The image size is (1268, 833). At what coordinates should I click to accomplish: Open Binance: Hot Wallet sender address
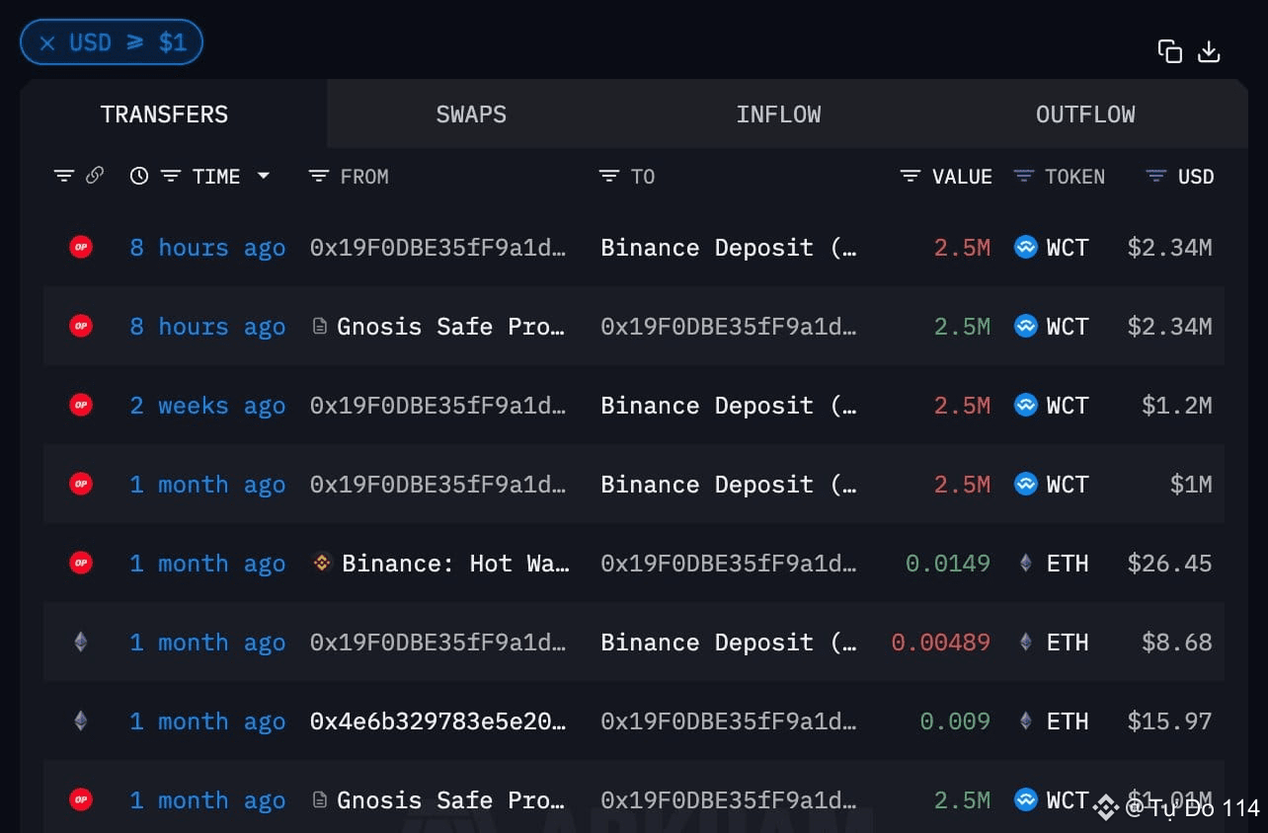tap(455, 564)
